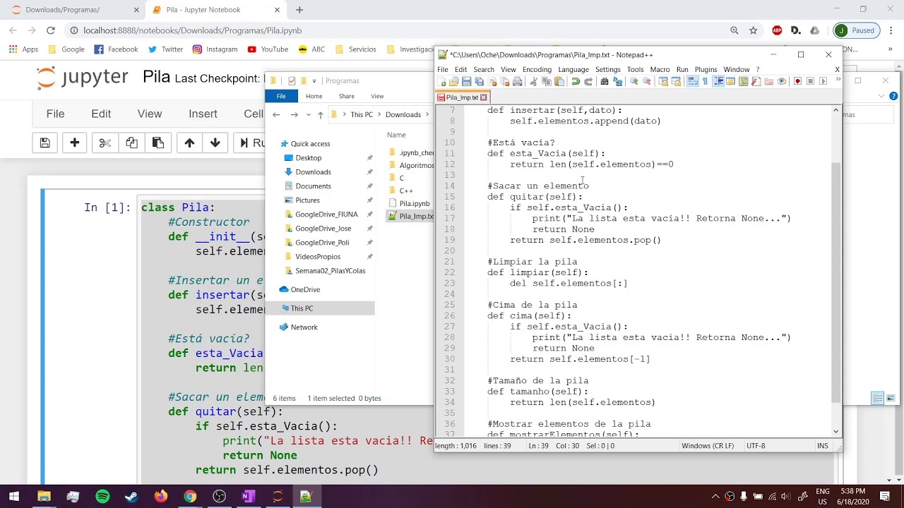Click the Print icon in Notepad++ toolbar
This screenshot has width=904, height=508.
click(x=517, y=81)
